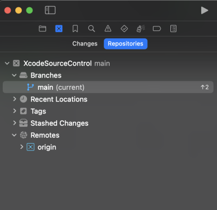Zoom the window with green button
The height and width of the screenshot is (210, 217).
pos(29,10)
